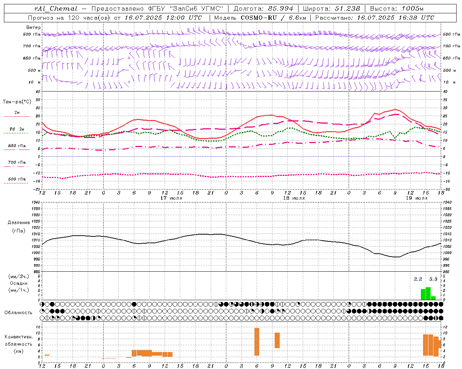Click the date label '17 июля'

click(171, 198)
